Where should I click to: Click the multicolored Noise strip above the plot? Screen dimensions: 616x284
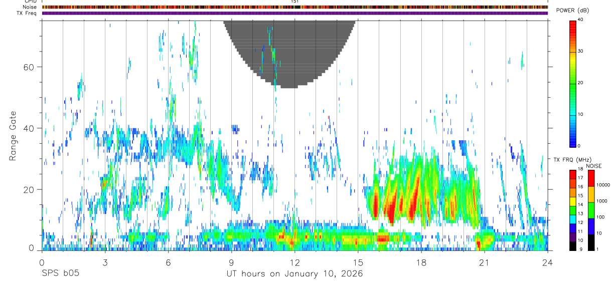pos(295,7)
